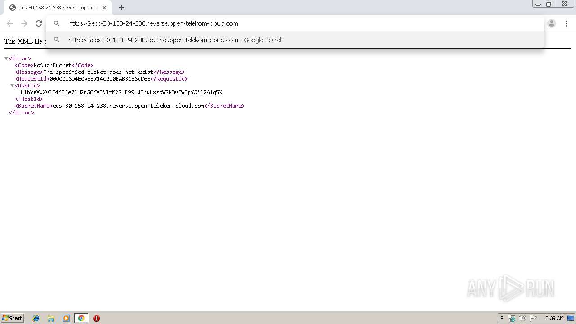Open Windows Explorer folder icon in taskbar
576x324 pixels.
[51, 318]
